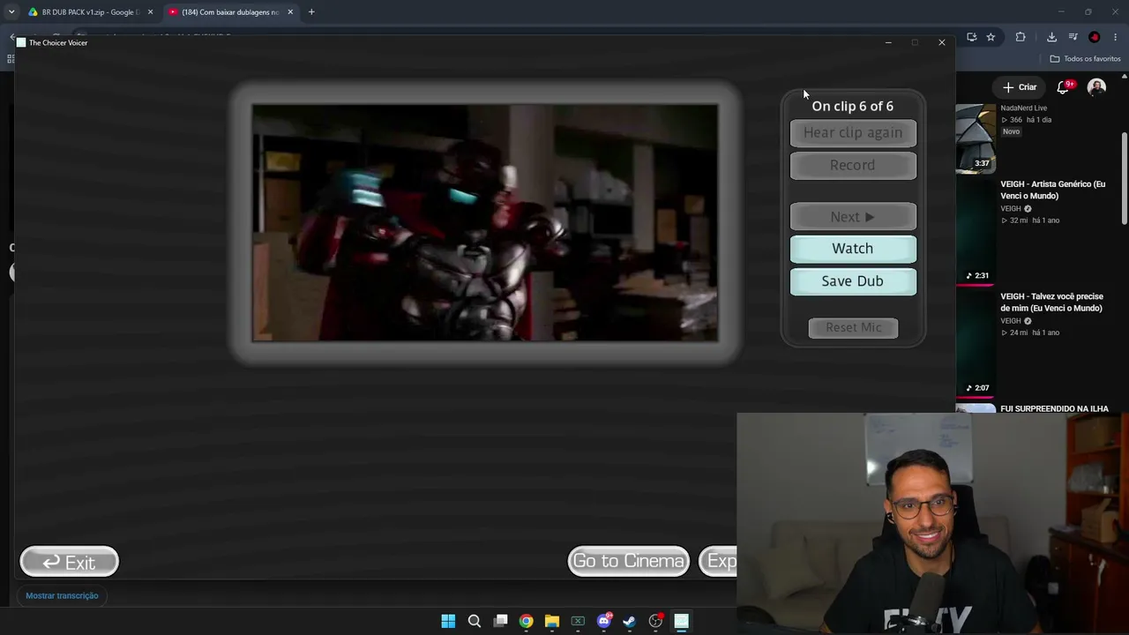The width and height of the screenshot is (1129, 635).
Task: Open the Chrome media controls icon
Action: click(x=1073, y=37)
